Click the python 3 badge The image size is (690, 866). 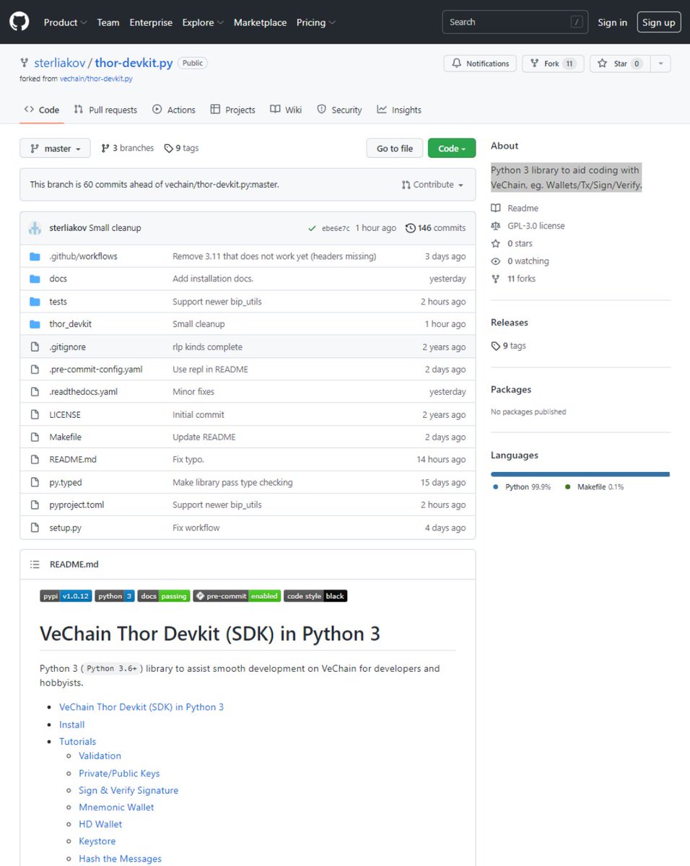tap(114, 596)
